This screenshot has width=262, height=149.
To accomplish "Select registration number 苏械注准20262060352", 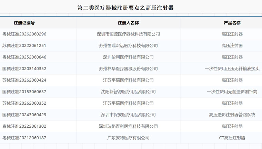I will tap(24, 103).
